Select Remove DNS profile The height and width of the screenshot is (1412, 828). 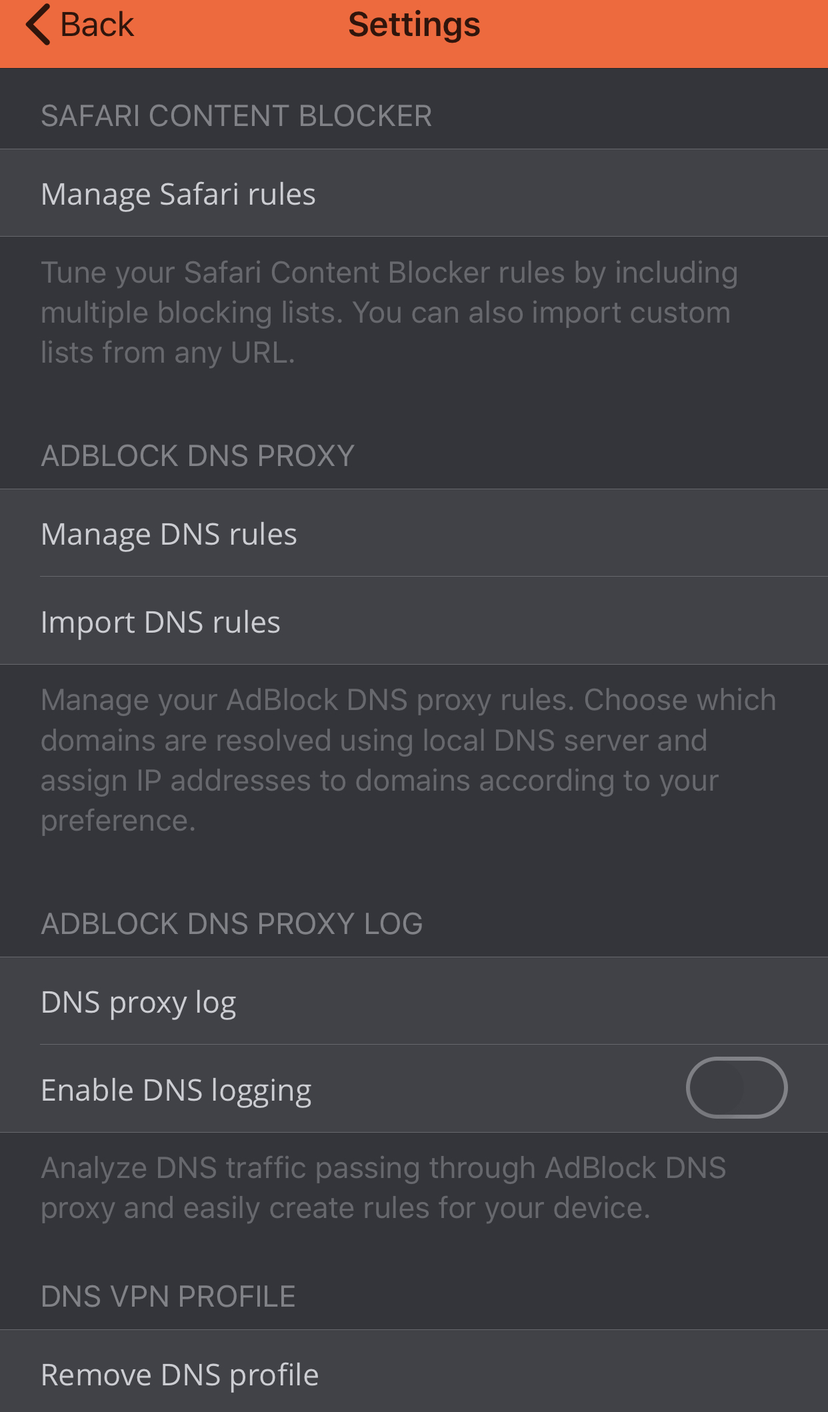pyautogui.click(x=414, y=1373)
